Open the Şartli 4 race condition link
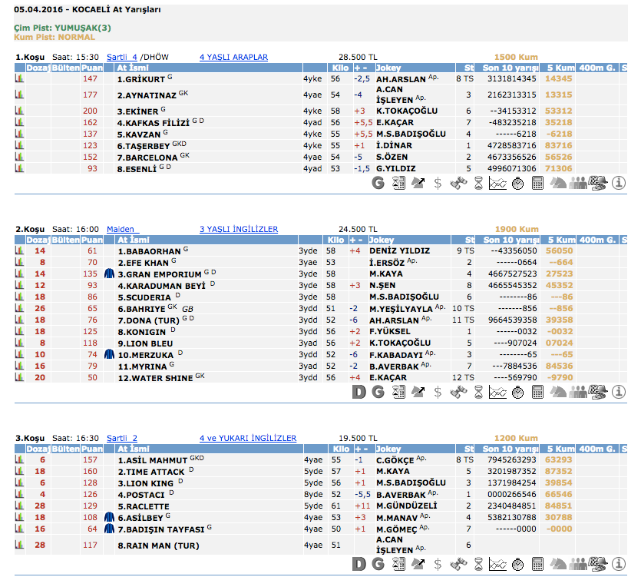Screen dimensions: 641x577 (x=122, y=57)
